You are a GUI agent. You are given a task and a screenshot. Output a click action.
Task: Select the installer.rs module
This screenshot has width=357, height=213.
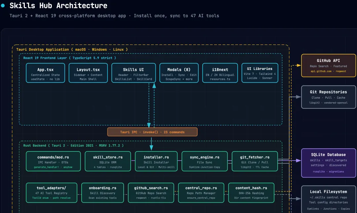156,161
